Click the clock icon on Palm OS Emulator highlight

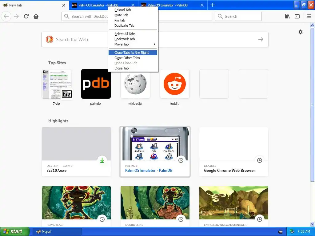pyautogui.click(x=181, y=160)
